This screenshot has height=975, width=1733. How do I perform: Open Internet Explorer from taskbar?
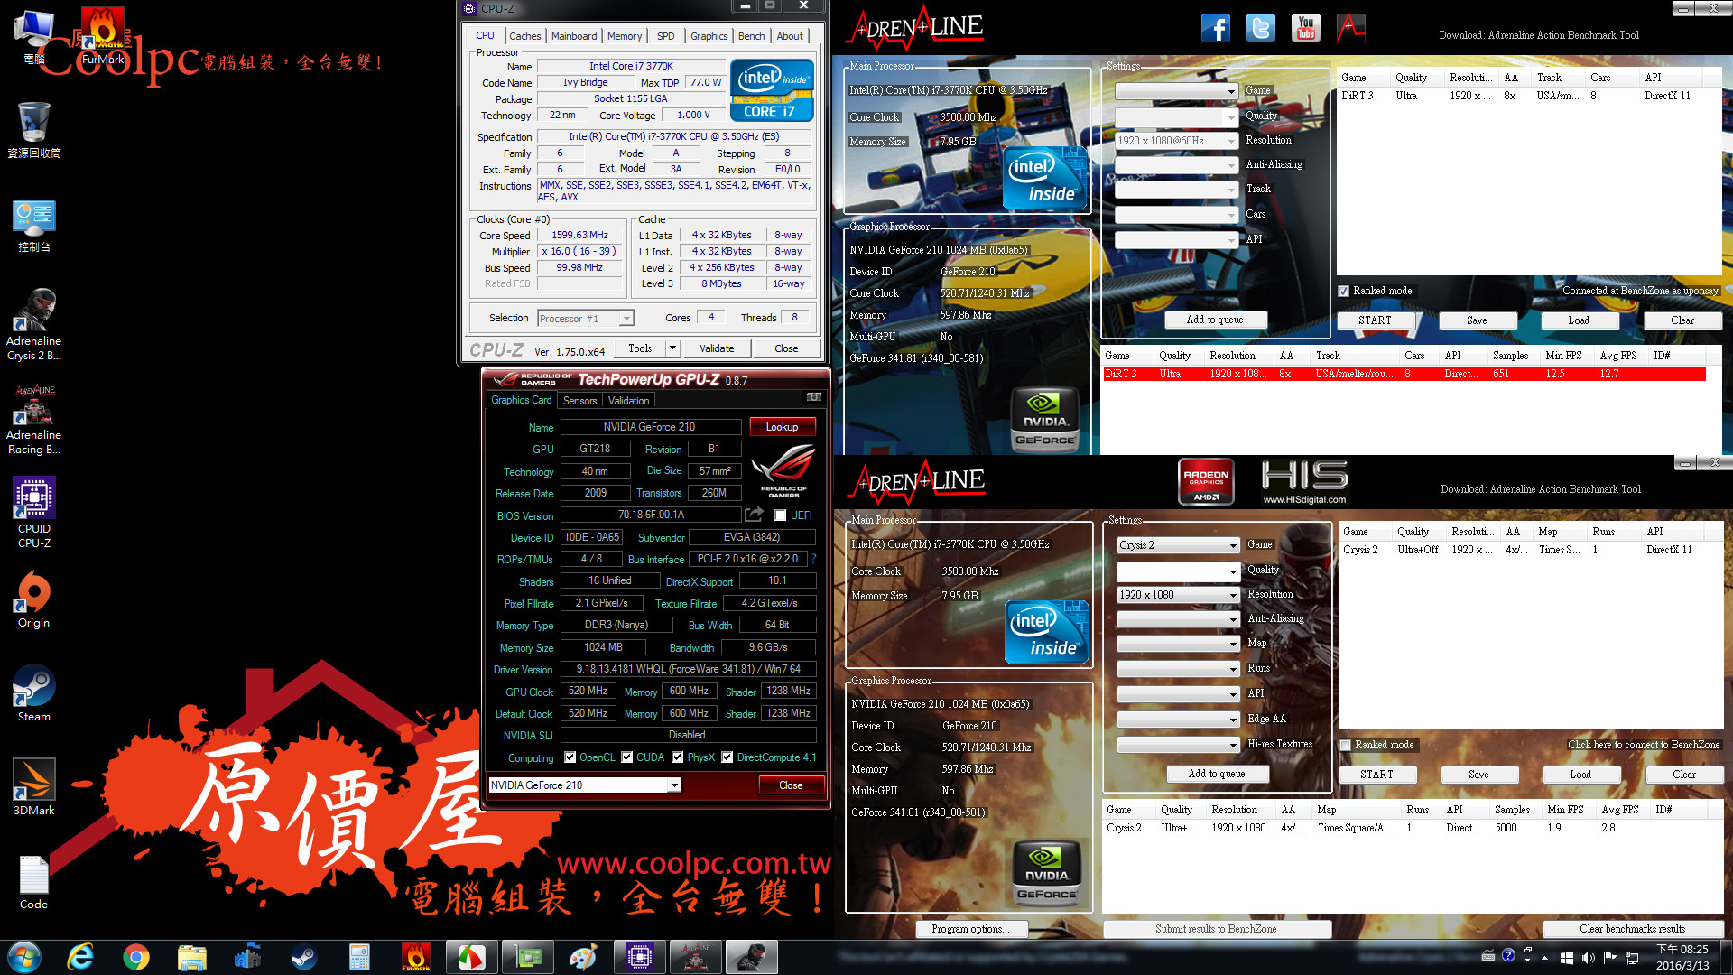(80, 957)
